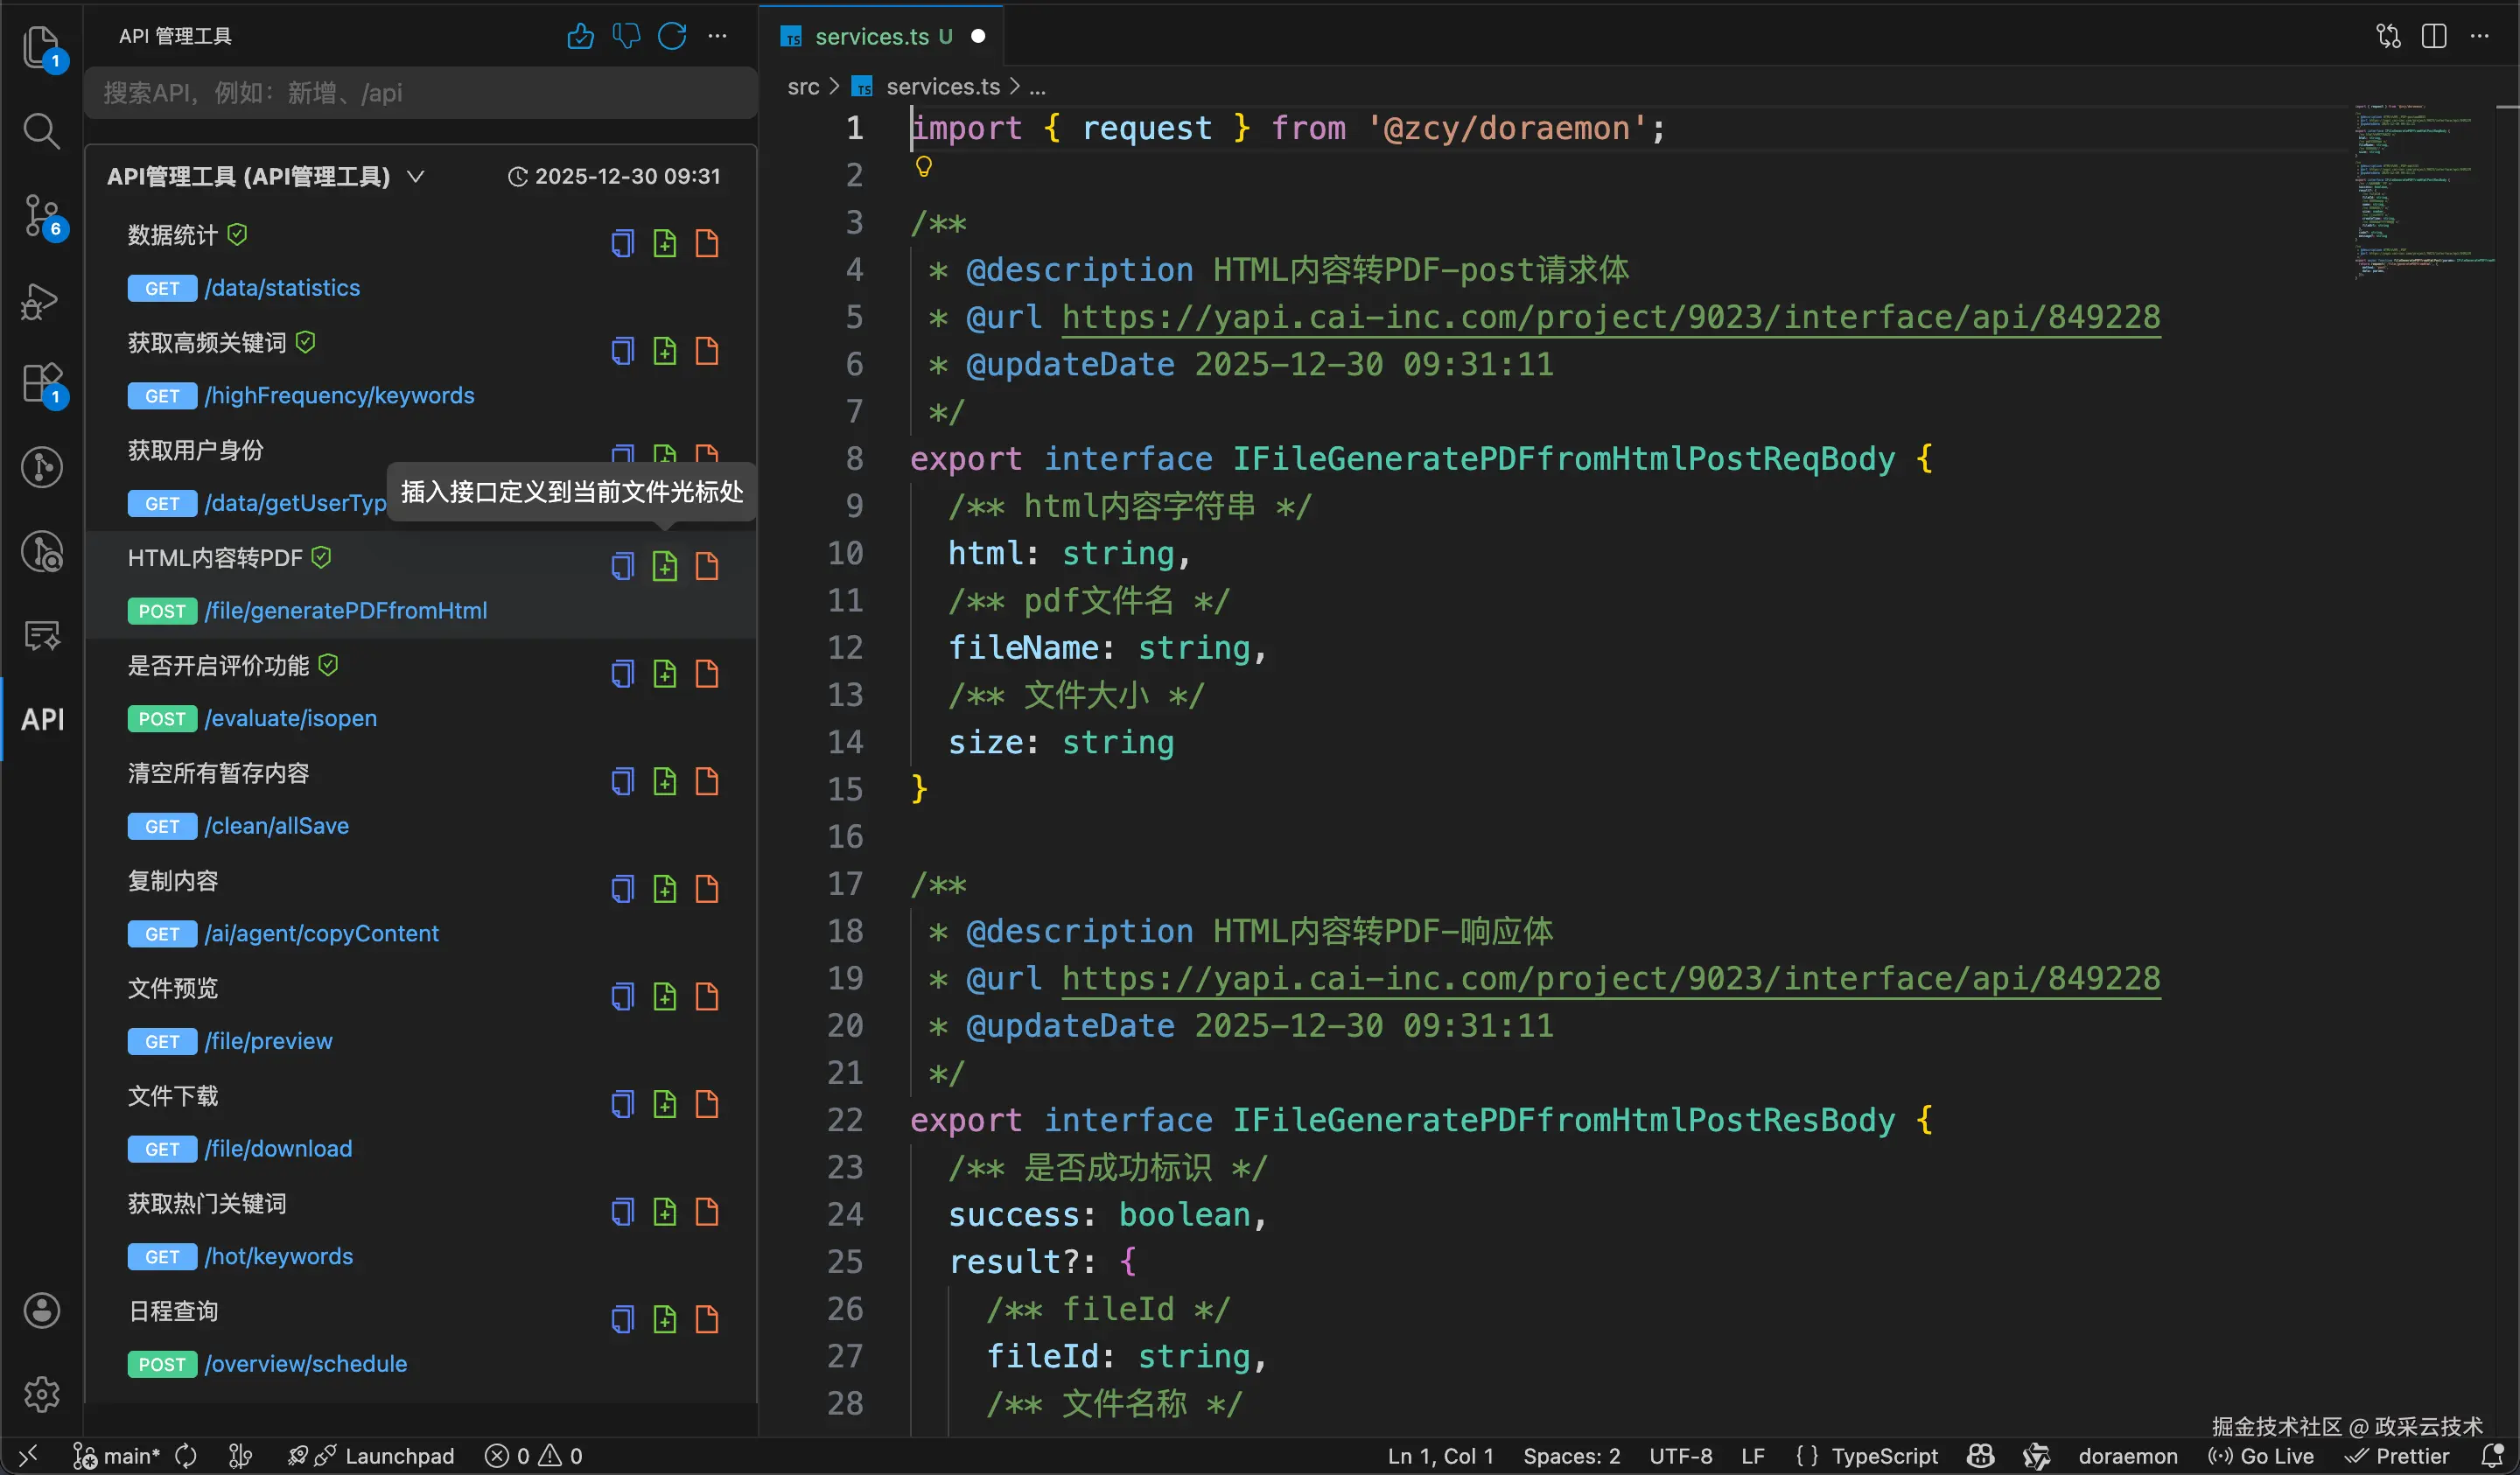
Task: Open the yapi URL link on line 5
Action: click(1610, 317)
